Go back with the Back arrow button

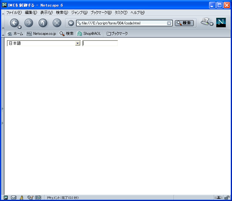coord(14,23)
